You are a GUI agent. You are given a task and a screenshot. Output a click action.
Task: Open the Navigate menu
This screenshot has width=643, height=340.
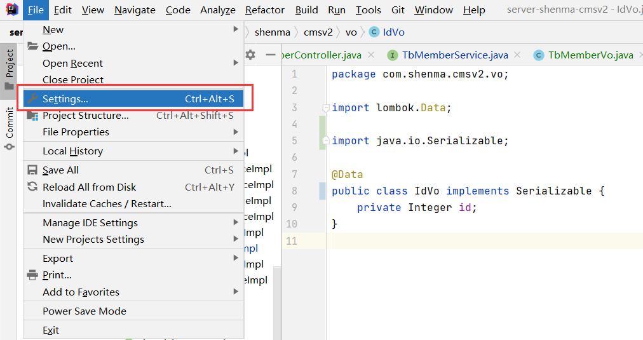tap(135, 10)
